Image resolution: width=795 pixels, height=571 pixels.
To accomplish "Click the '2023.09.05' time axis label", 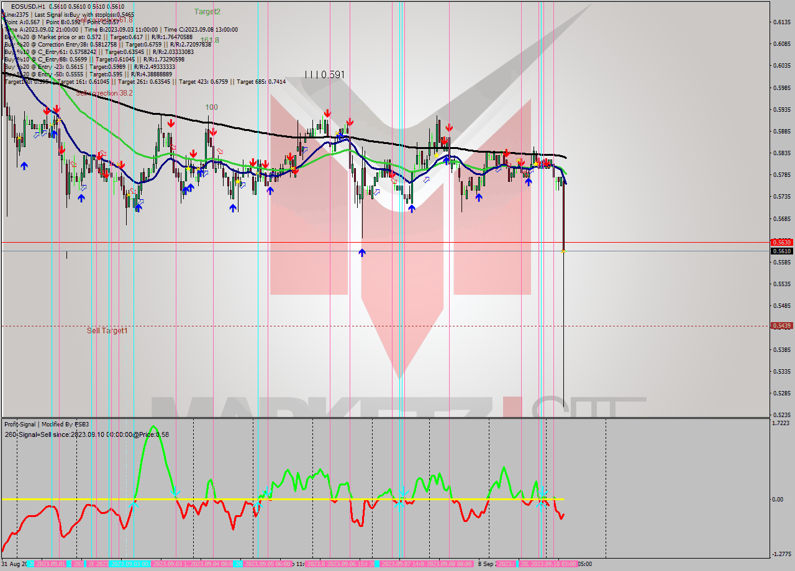I will coord(268,564).
